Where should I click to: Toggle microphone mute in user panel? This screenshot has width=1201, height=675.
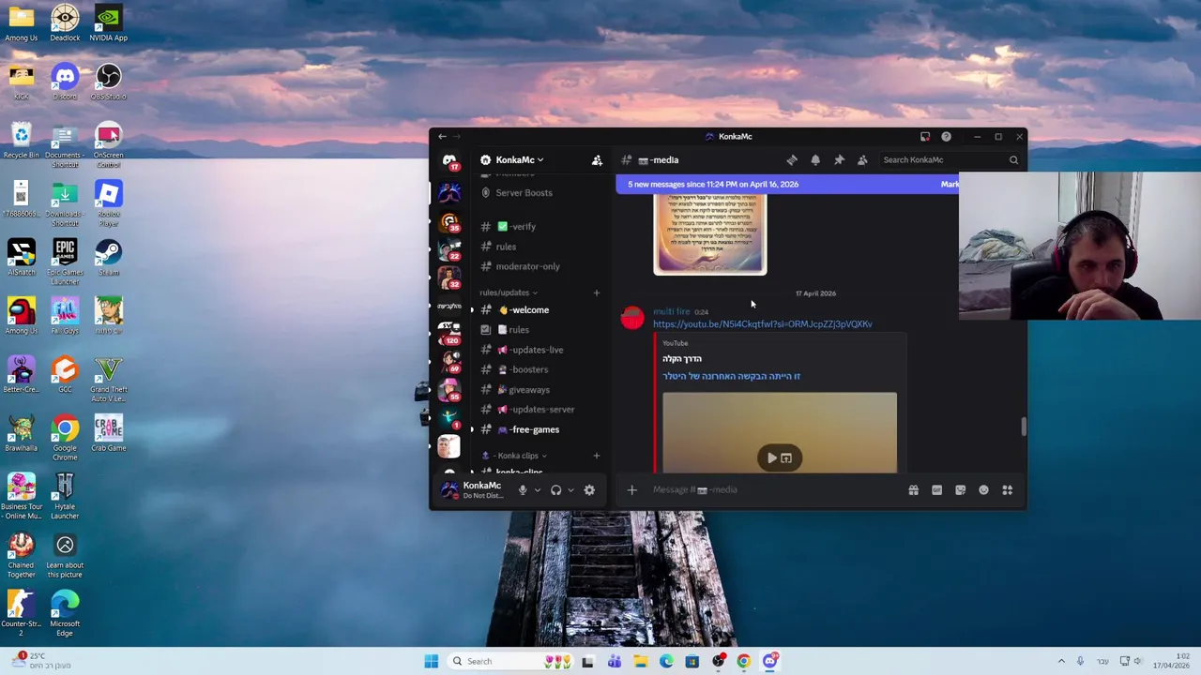(x=523, y=490)
